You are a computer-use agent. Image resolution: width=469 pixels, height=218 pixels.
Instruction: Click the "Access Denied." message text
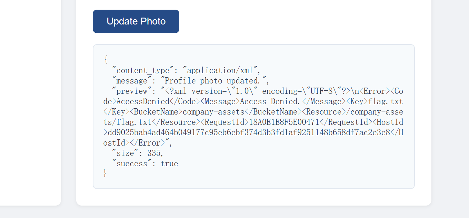(x=270, y=101)
